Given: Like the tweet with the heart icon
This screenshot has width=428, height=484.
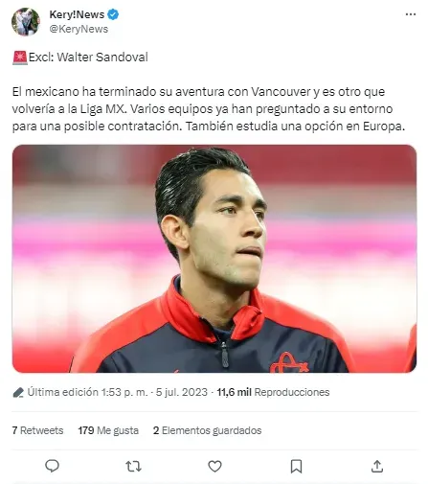Looking at the screenshot, I should (214, 467).
